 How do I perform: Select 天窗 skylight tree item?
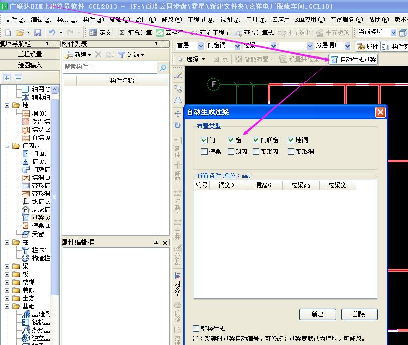click(33, 234)
